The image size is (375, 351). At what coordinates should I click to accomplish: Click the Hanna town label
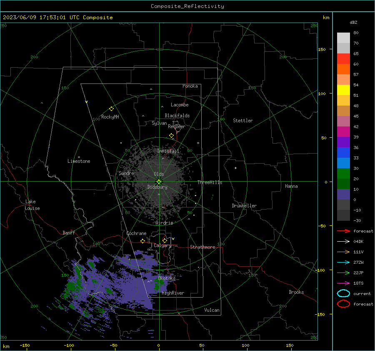pos(291,186)
